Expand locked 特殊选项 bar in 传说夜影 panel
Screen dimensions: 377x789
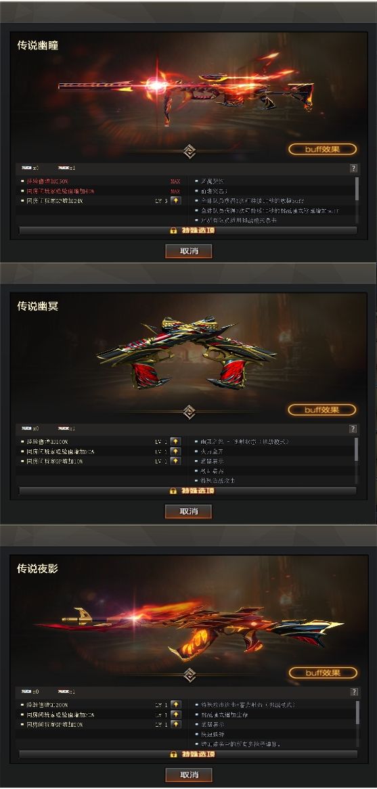(x=188, y=754)
